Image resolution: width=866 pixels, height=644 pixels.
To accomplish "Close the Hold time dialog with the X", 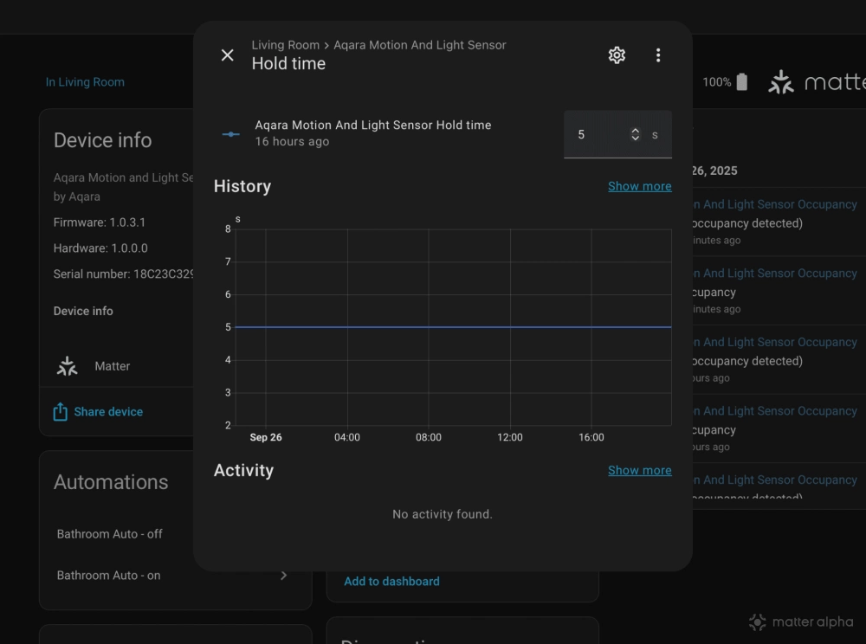I will [x=227, y=55].
